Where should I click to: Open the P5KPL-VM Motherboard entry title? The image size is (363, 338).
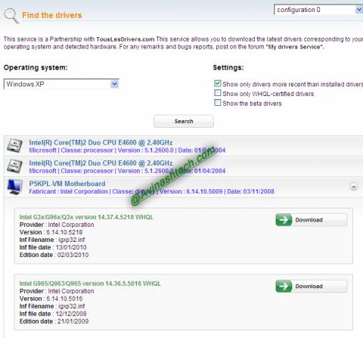67,184
